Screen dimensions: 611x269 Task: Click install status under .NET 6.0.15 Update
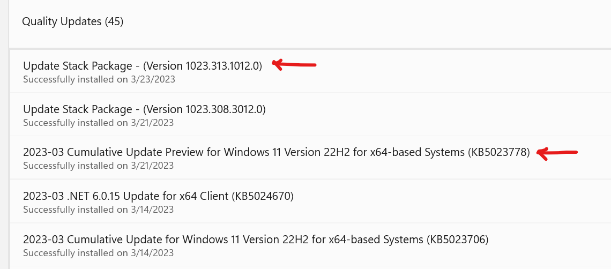(x=98, y=210)
